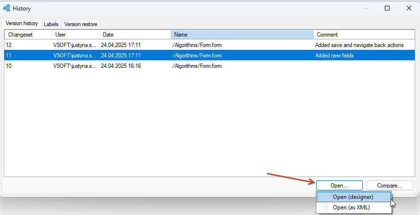Maximize the History window
Image resolution: width=420 pixels, height=215 pixels.
click(387, 8)
